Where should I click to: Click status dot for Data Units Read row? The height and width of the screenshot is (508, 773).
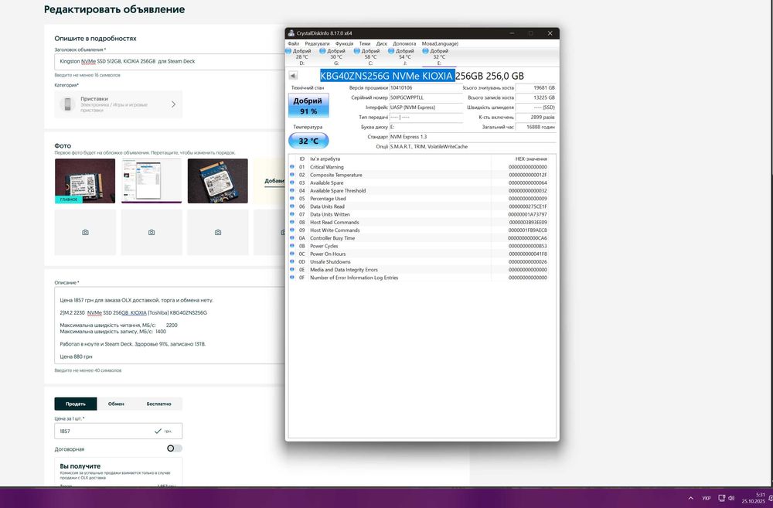coord(292,206)
